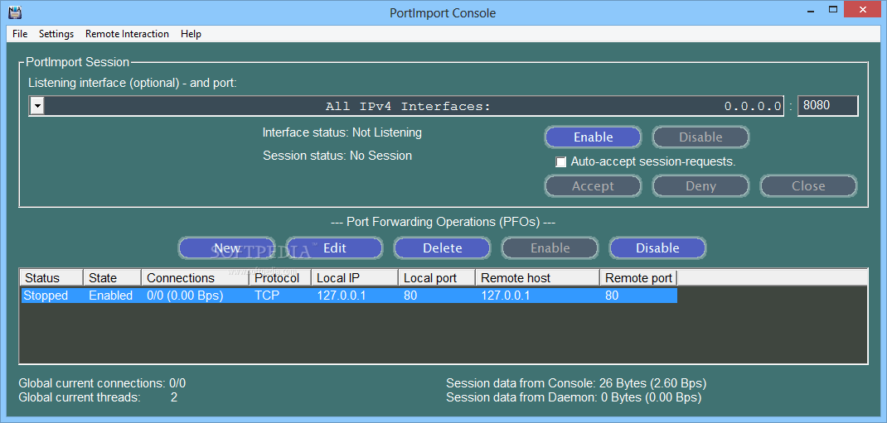Click the Remote host column header
The width and height of the screenshot is (887, 423).
tap(538, 278)
